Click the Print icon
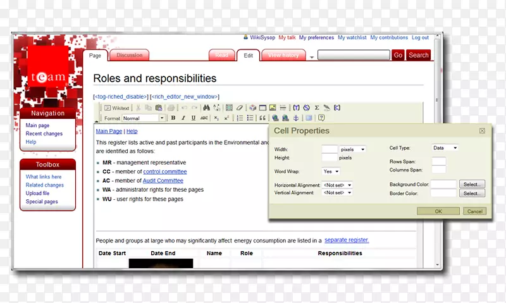The height and width of the screenshot is (303, 506). [x=171, y=108]
